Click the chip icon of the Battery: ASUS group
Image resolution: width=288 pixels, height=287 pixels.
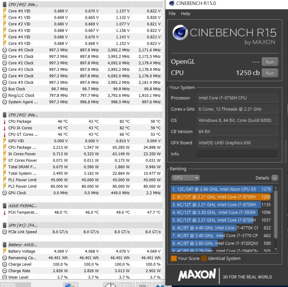(5, 245)
